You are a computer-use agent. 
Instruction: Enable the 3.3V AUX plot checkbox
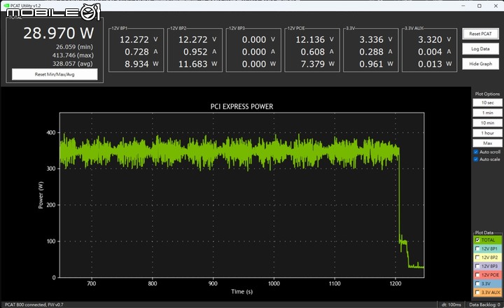pos(477,292)
